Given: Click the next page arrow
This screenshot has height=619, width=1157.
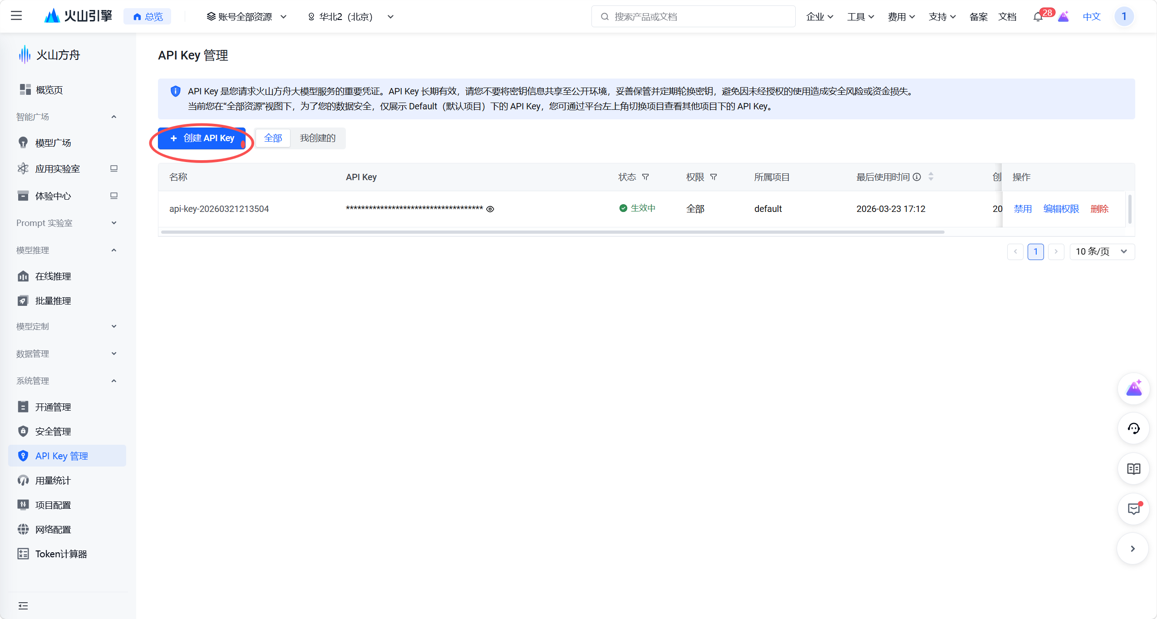Looking at the screenshot, I should (x=1056, y=252).
